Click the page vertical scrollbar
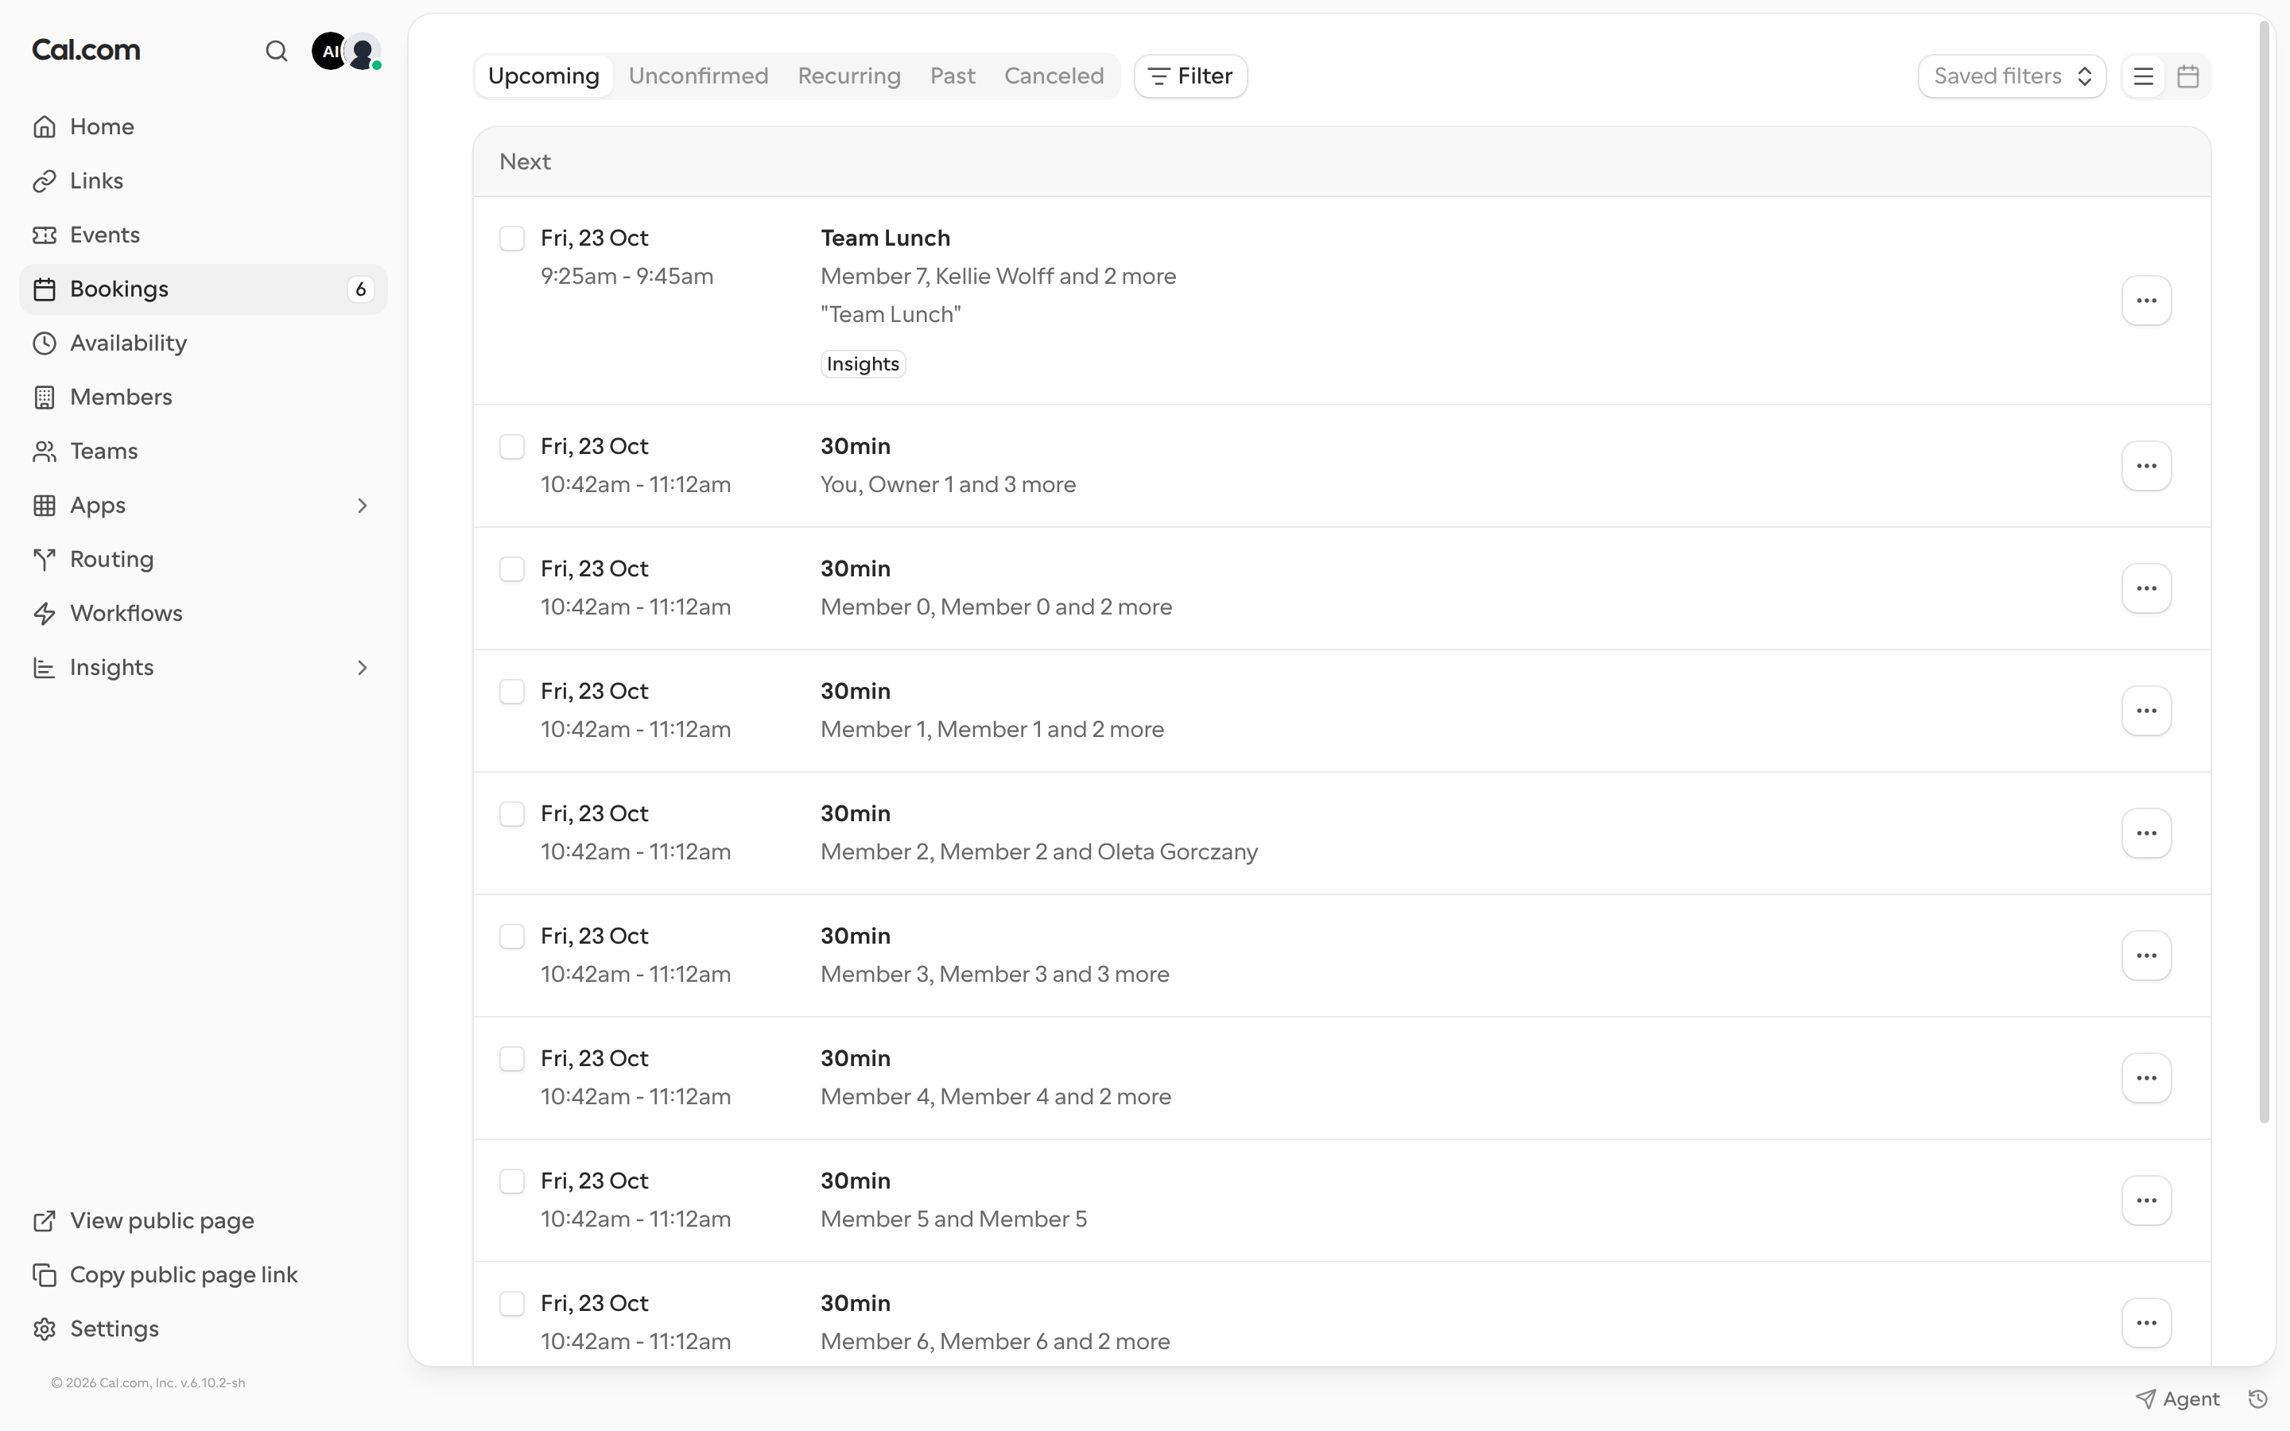The width and height of the screenshot is (2290, 1431). [x=2265, y=572]
